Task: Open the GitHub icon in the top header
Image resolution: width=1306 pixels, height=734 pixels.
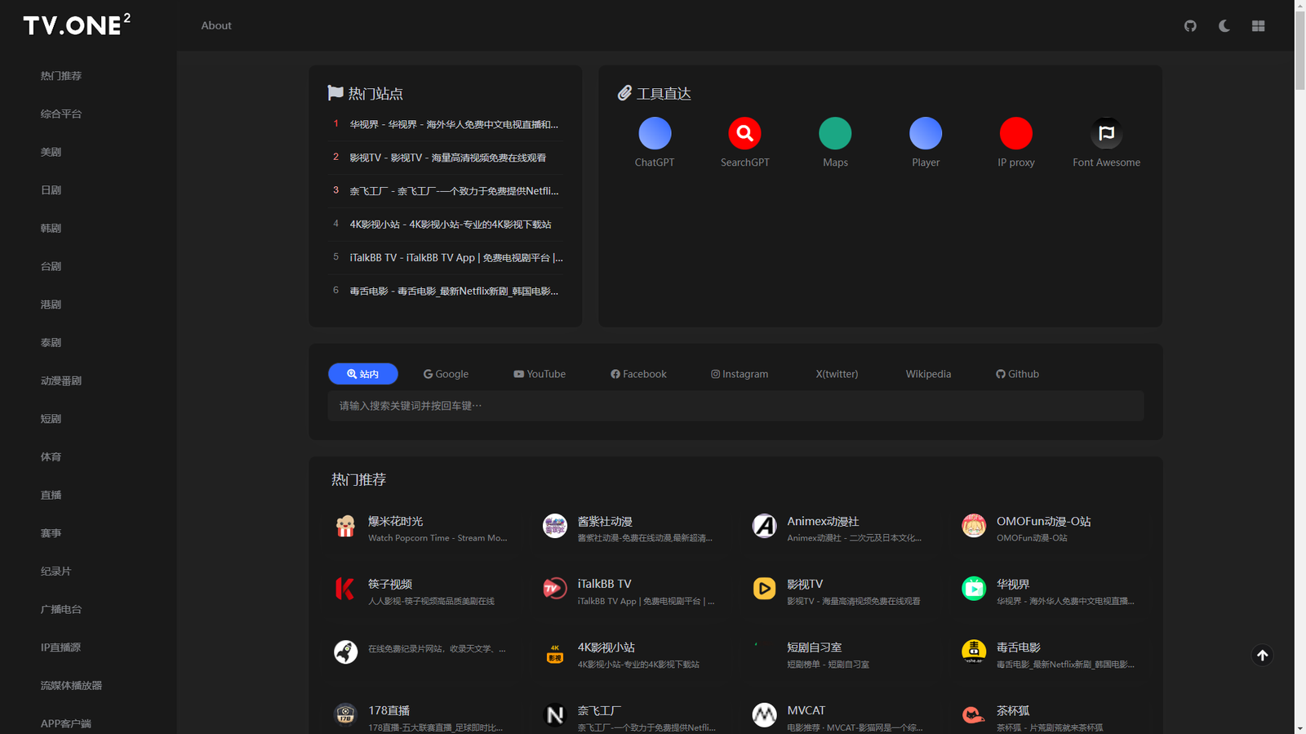Action: (x=1190, y=26)
